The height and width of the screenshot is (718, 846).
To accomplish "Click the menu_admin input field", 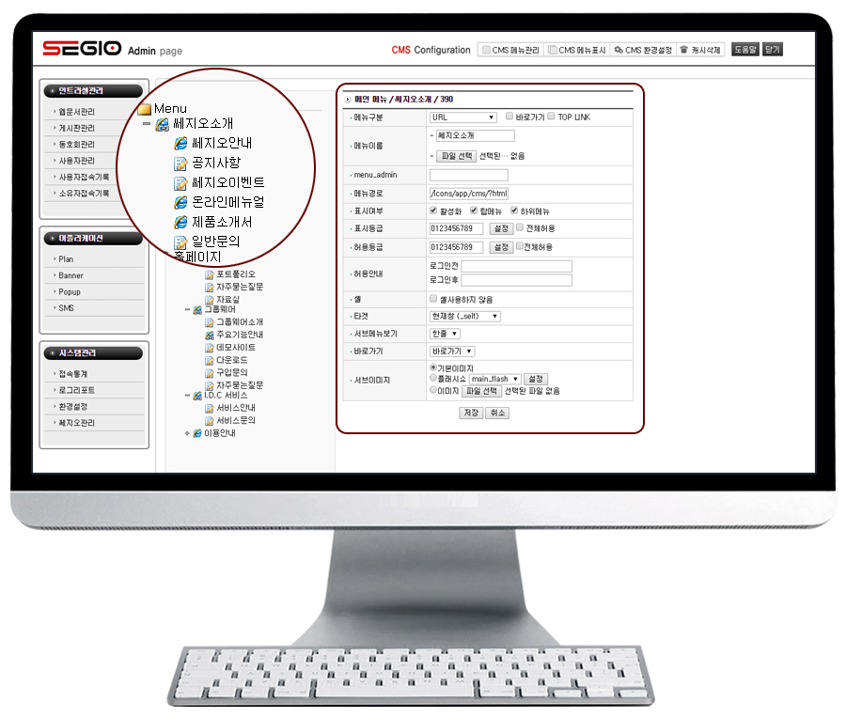I will click(468, 175).
